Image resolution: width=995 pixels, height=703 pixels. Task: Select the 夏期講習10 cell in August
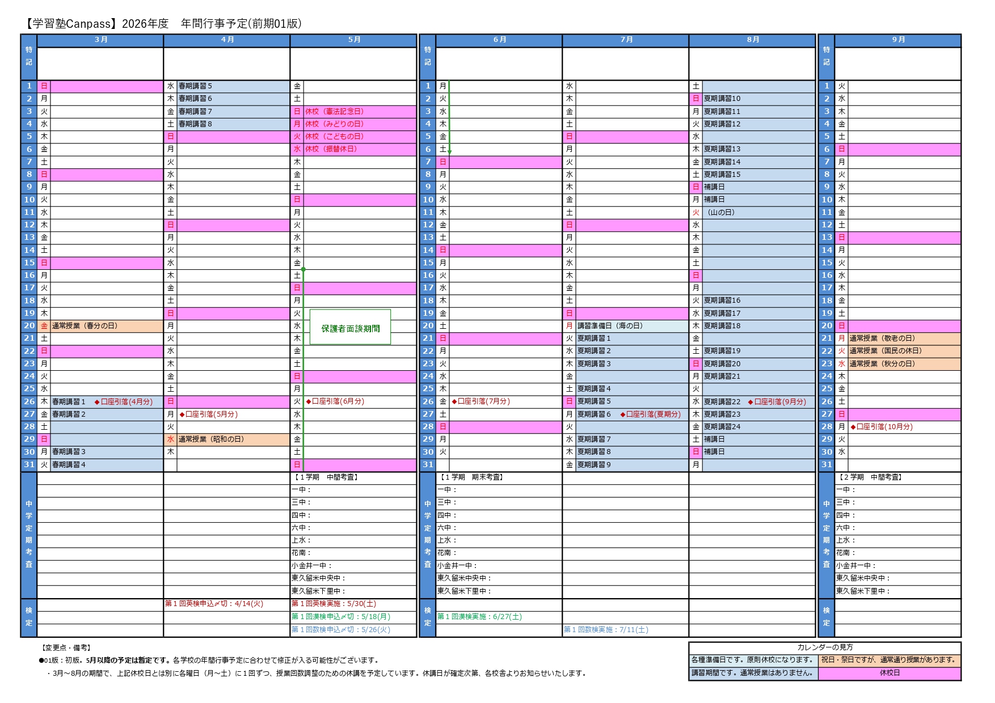[x=722, y=99]
